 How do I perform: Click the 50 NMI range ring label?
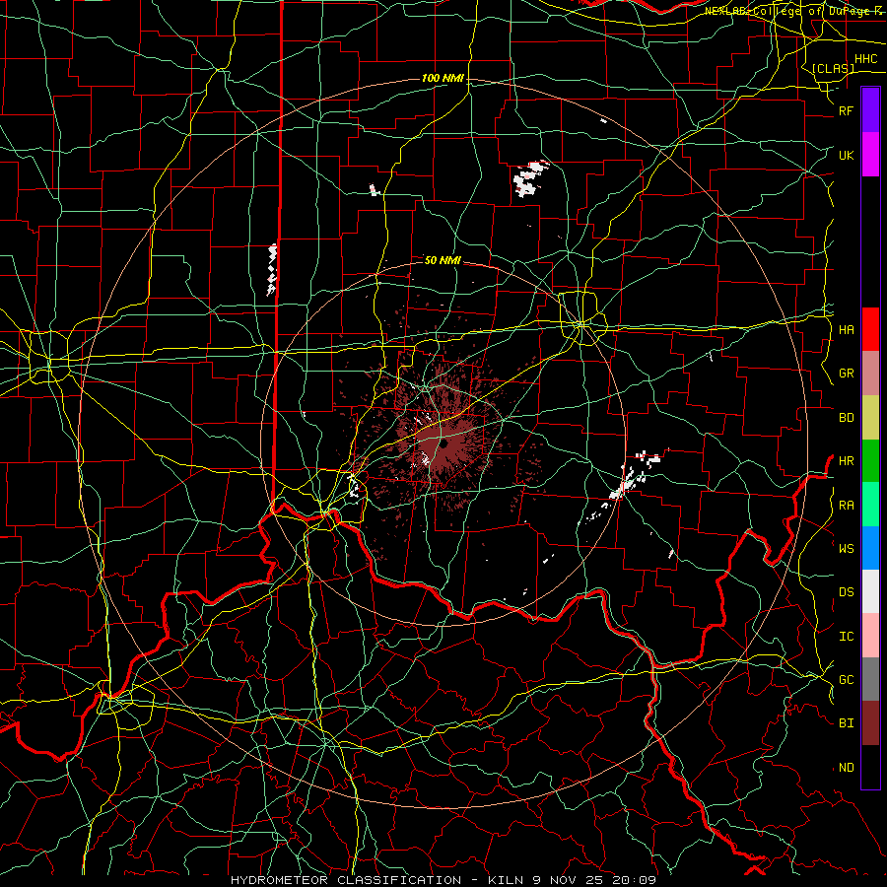pos(443,260)
